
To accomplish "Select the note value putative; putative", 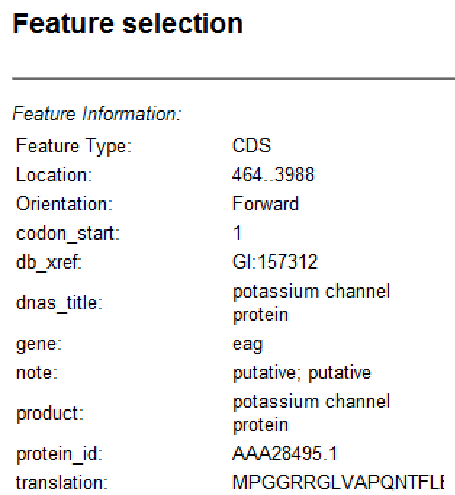I will click(x=301, y=373).
